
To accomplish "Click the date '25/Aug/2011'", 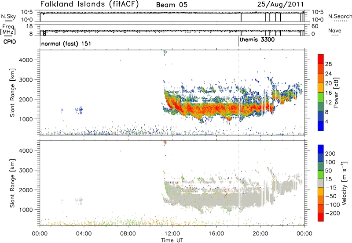I will coord(281,4).
